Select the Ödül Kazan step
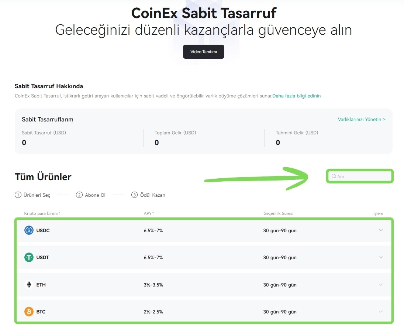Image resolution: width=404 pixels, height=326 pixels. pos(148,195)
